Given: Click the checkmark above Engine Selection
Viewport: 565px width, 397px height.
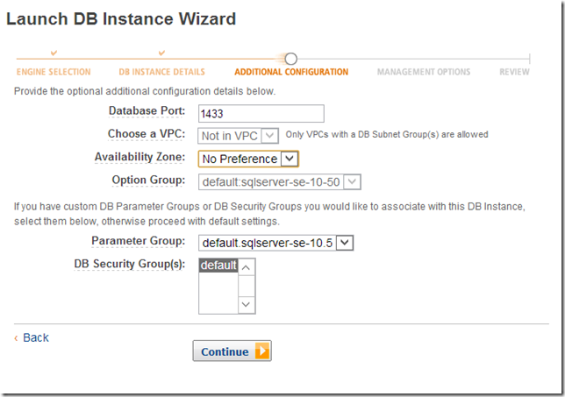Looking at the screenshot, I should pyautogui.click(x=54, y=54).
